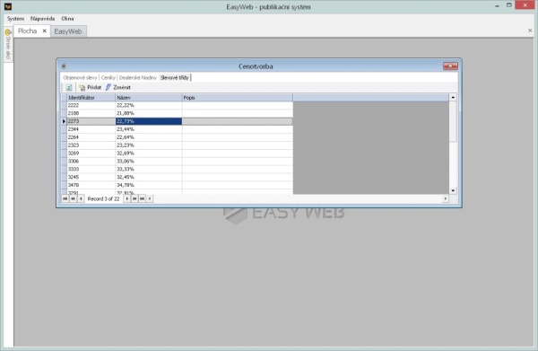Open the Ceníky tab
This screenshot has width=538, height=351.
click(108, 77)
